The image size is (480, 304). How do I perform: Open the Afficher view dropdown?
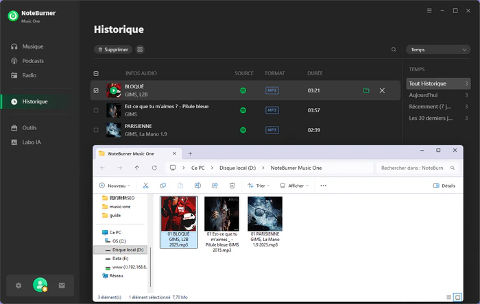[294, 186]
